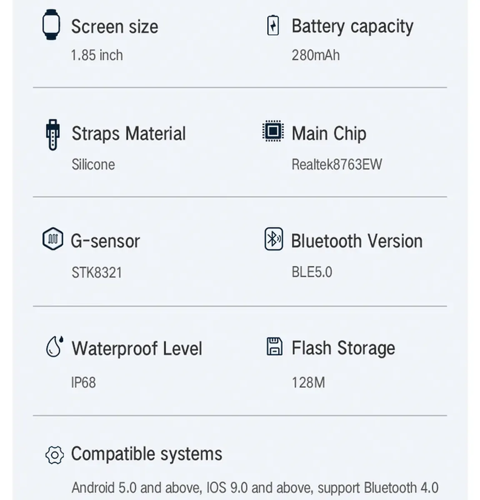The height and width of the screenshot is (500, 480).
Task: Click the waterproof water drop icon
Action: [54, 347]
